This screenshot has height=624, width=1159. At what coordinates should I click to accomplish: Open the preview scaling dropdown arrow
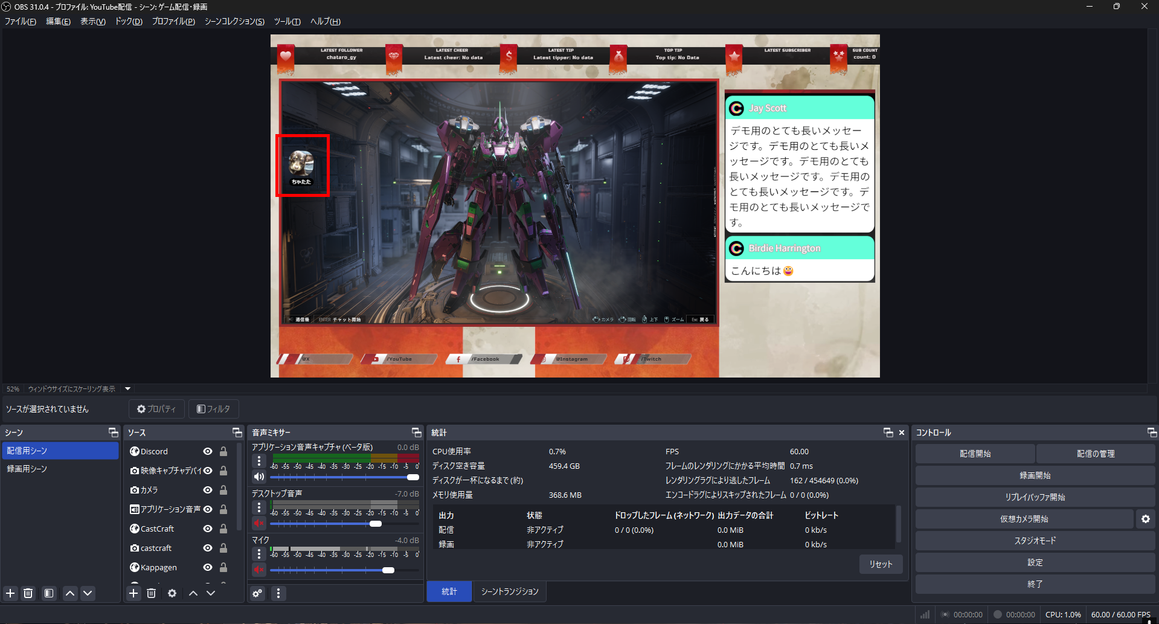click(x=127, y=389)
